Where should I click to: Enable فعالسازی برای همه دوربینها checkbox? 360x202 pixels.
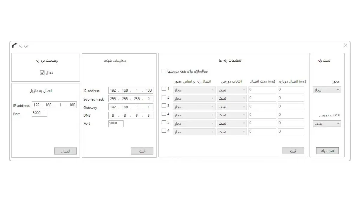coord(164,71)
